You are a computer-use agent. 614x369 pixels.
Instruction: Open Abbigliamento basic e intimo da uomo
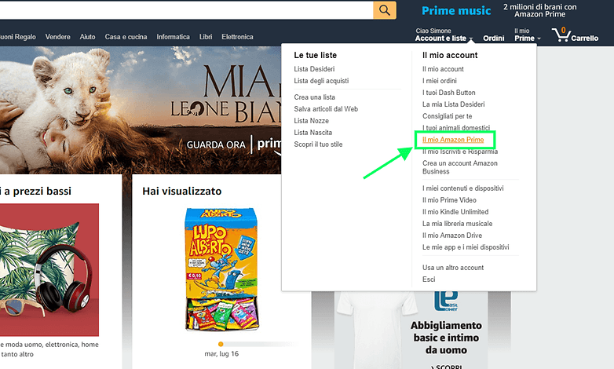coord(446,338)
